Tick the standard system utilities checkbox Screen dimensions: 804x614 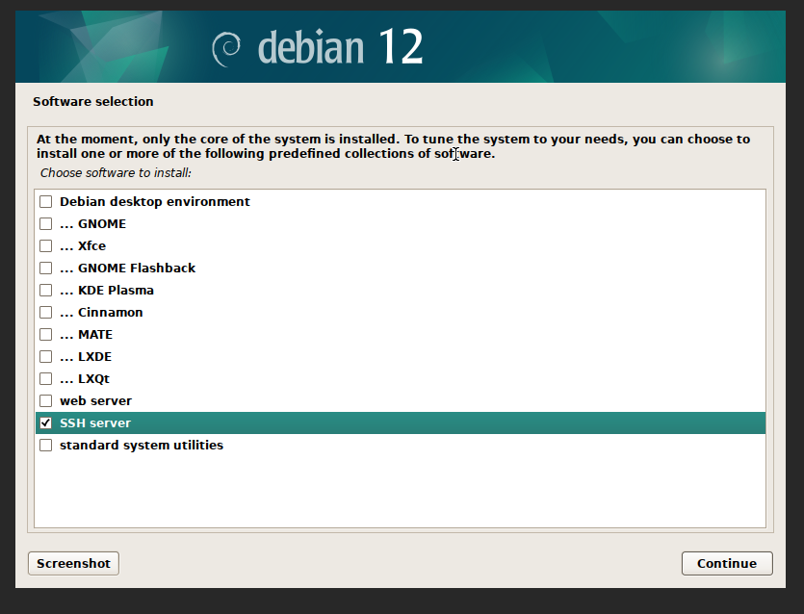coord(45,446)
